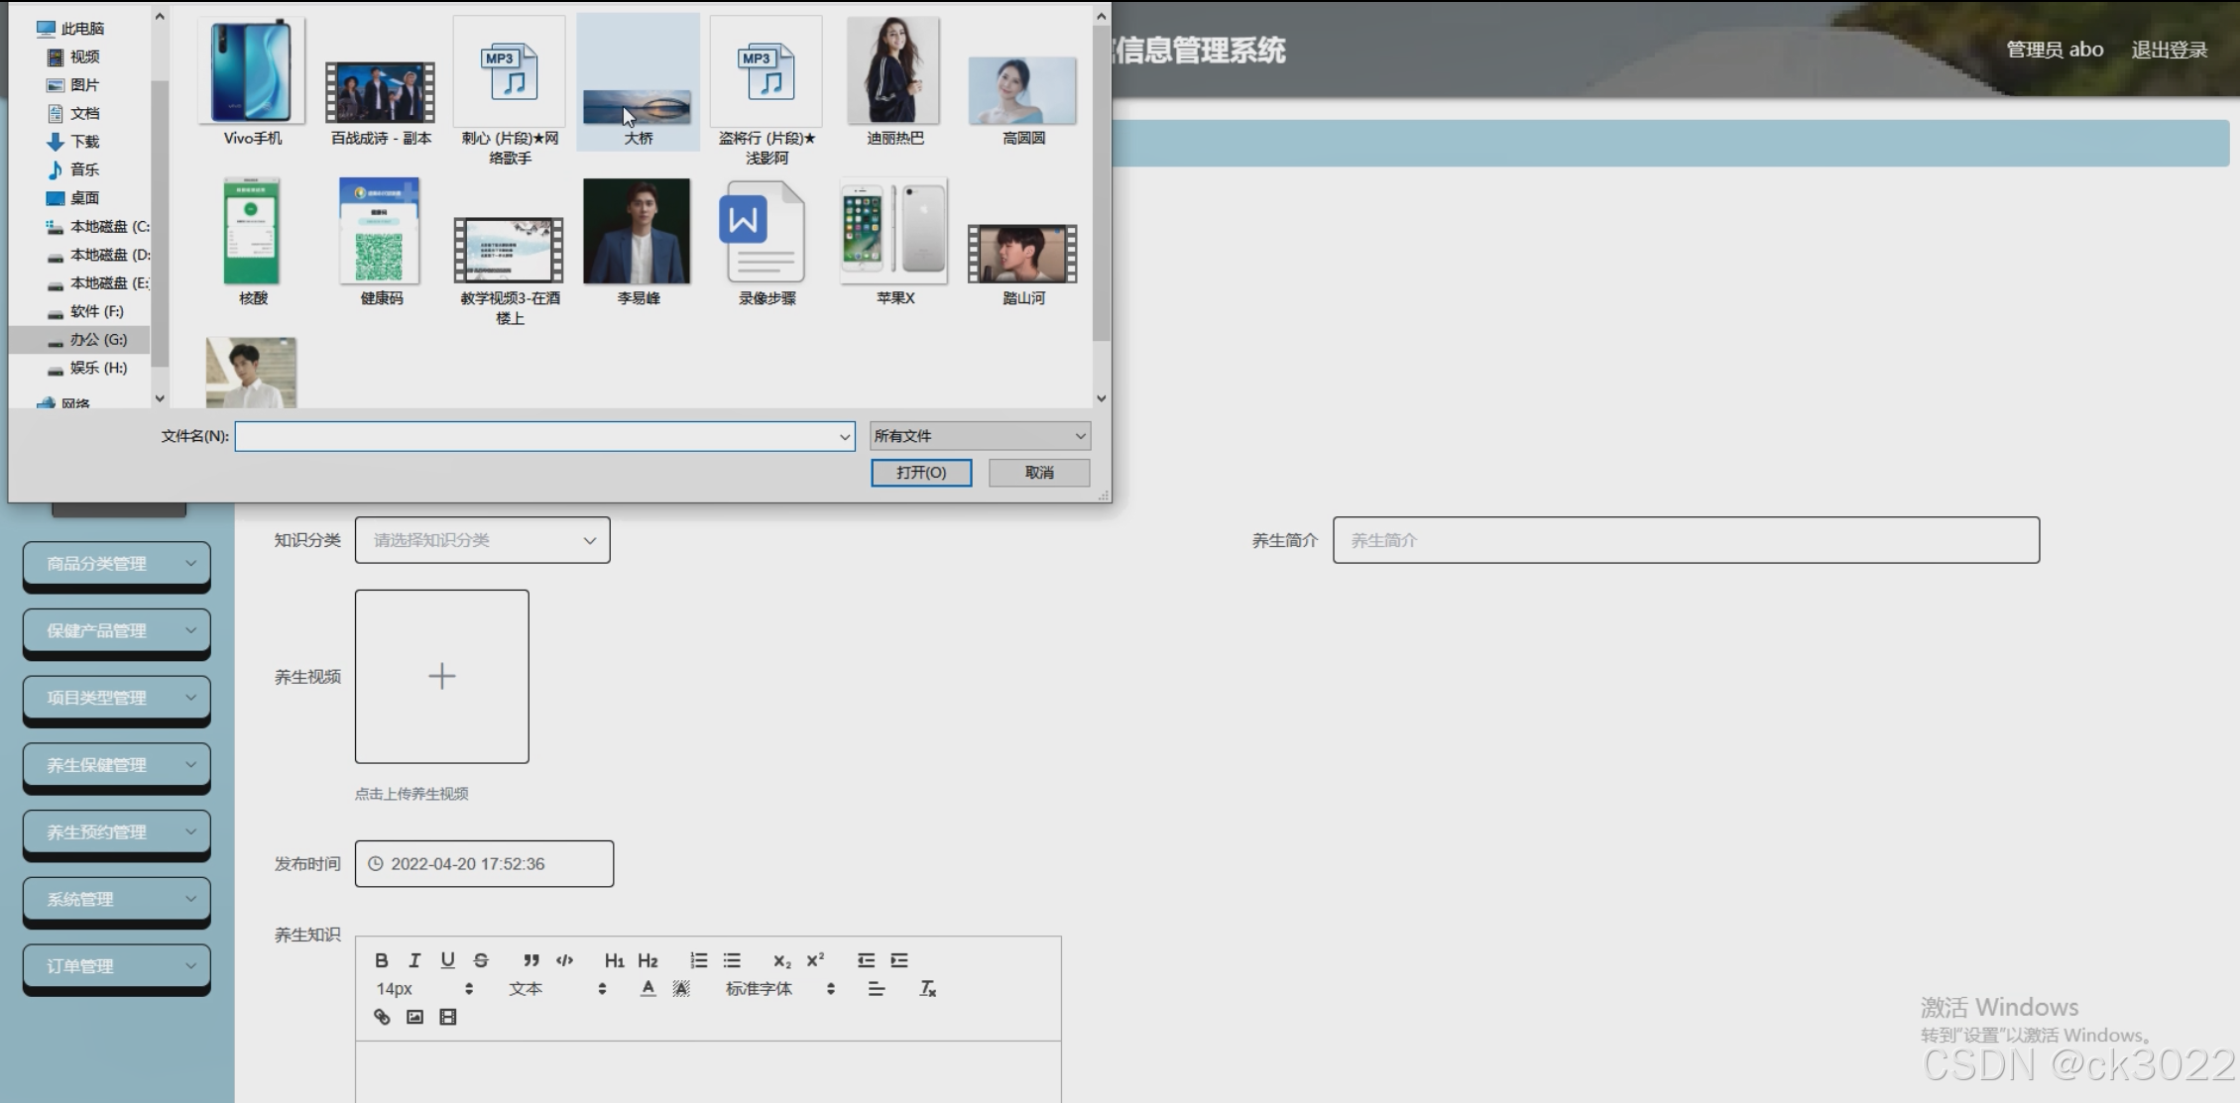
Task: Expand the 订单管理 sidebar menu
Action: (x=117, y=966)
